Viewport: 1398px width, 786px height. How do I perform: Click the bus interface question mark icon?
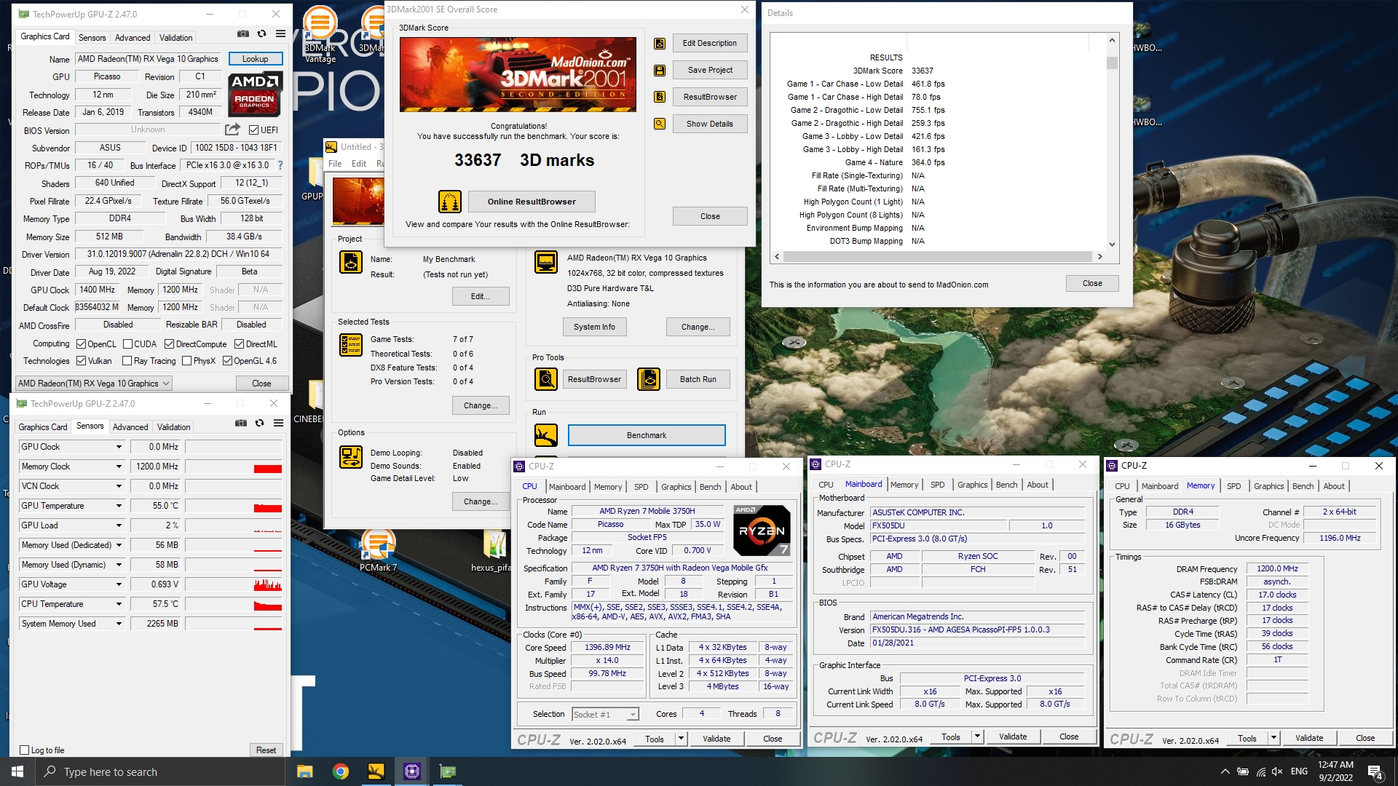point(280,165)
